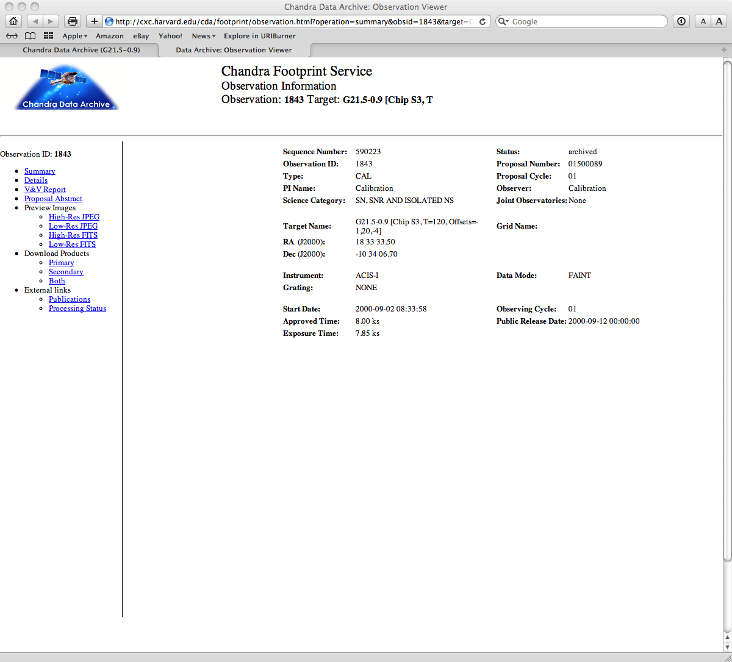
Task: Open the search engine magnifier dropdown
Action: click(x=503, y=21)
